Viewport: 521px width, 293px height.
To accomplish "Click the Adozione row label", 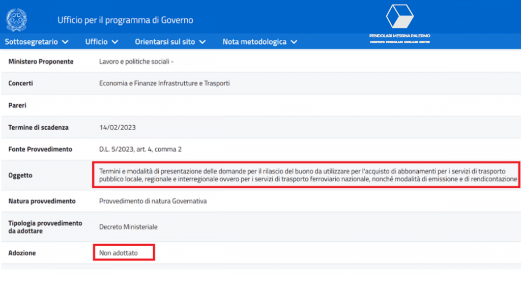I will point(22,253).
